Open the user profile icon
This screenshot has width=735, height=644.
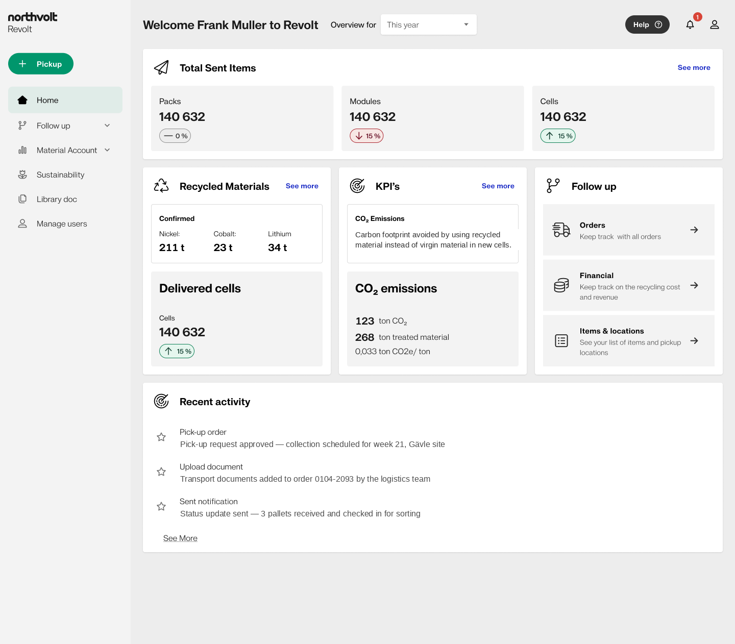tap(715, 24)
